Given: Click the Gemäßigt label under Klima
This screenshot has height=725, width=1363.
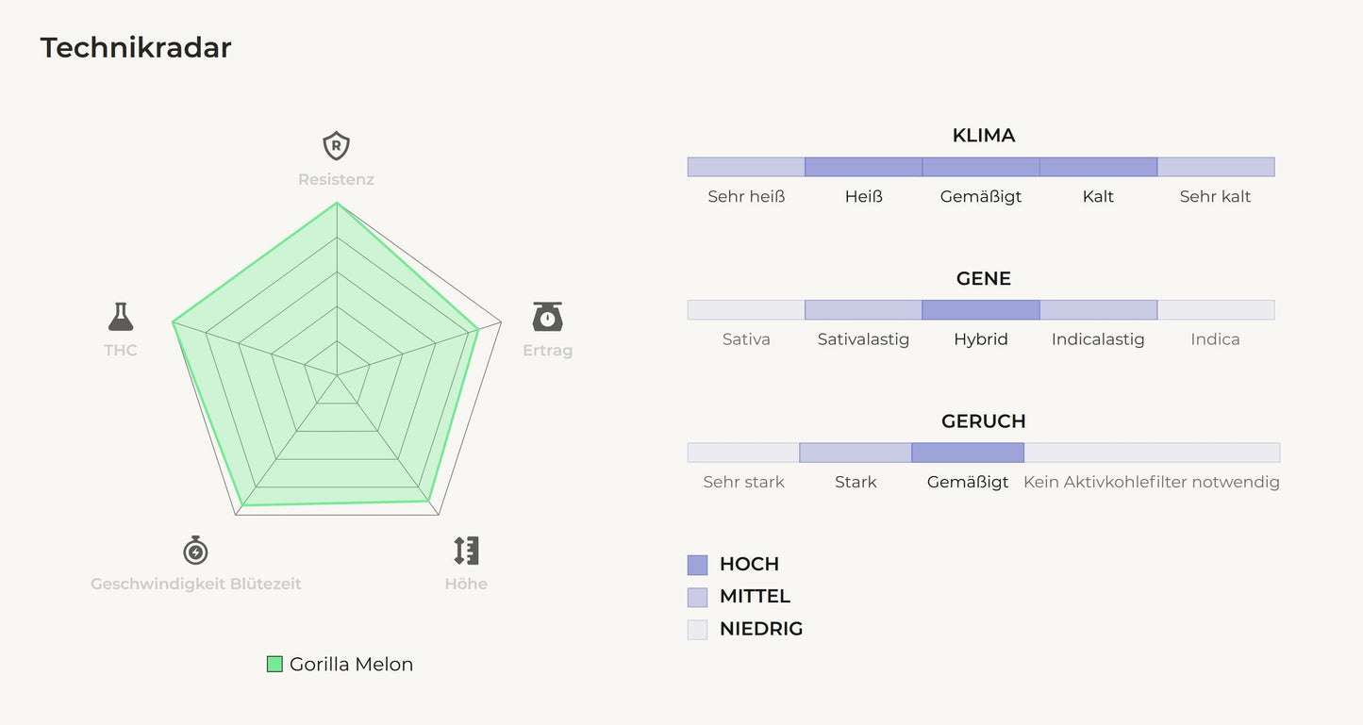Looking at the screenshot, I should pyautogui.click(x=981, y=196).
